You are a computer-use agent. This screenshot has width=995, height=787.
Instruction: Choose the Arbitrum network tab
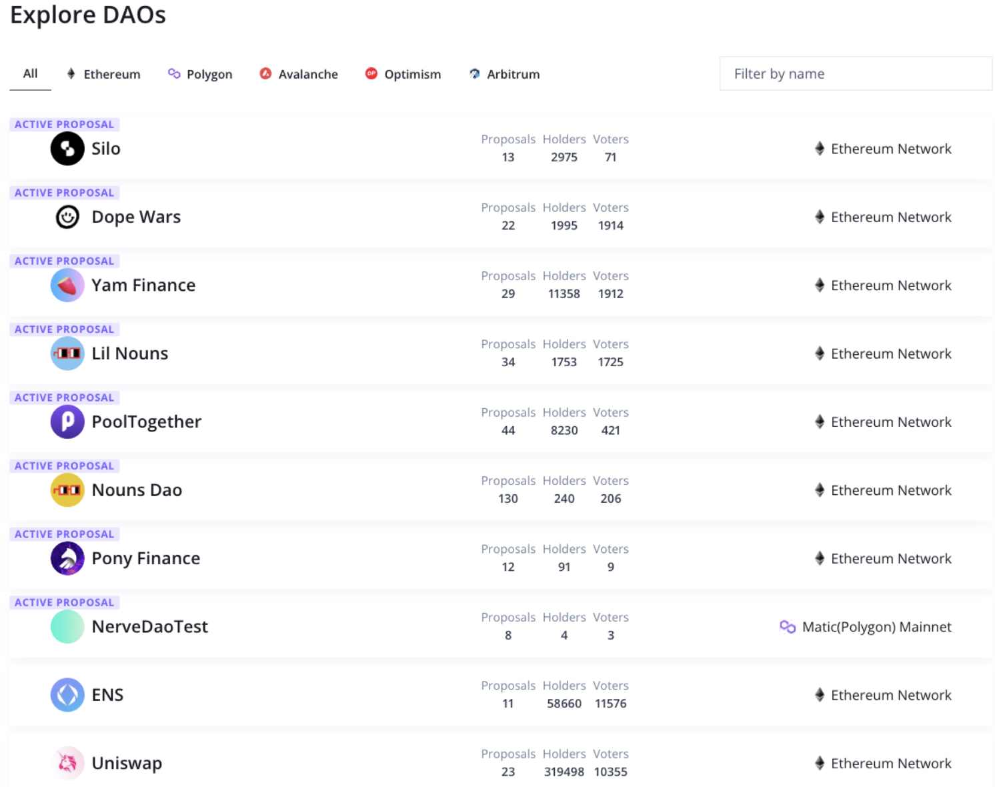[505, 74]
